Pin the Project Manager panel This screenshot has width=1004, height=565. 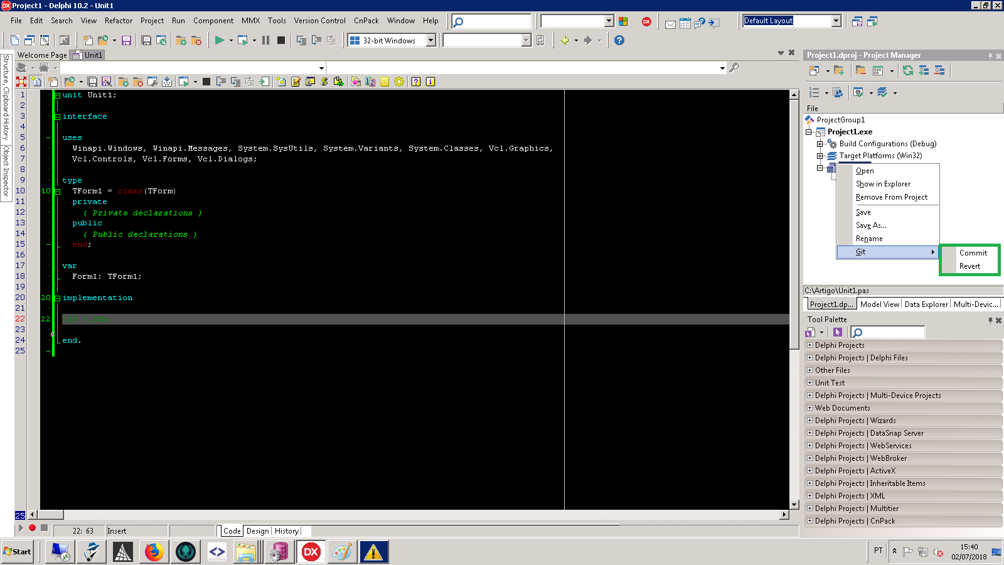click(x=990, y=55)
